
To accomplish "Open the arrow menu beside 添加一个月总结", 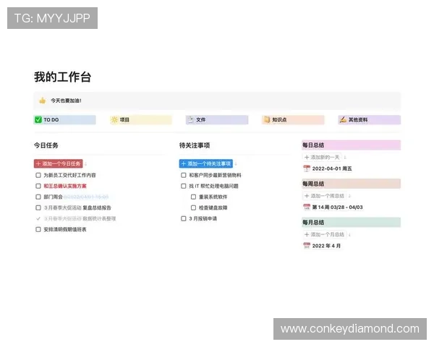I will (x=349, y=234).
